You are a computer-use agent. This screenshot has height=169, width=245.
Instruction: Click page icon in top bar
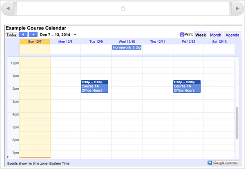coord(123,9)
